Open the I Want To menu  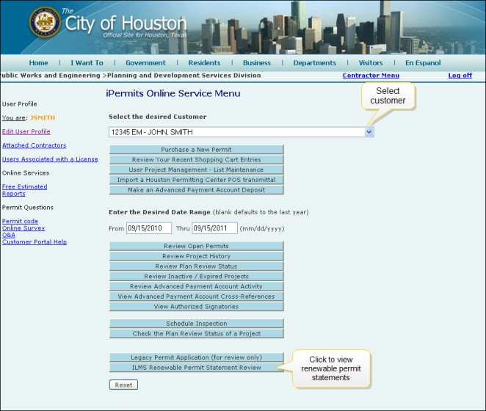87,63
